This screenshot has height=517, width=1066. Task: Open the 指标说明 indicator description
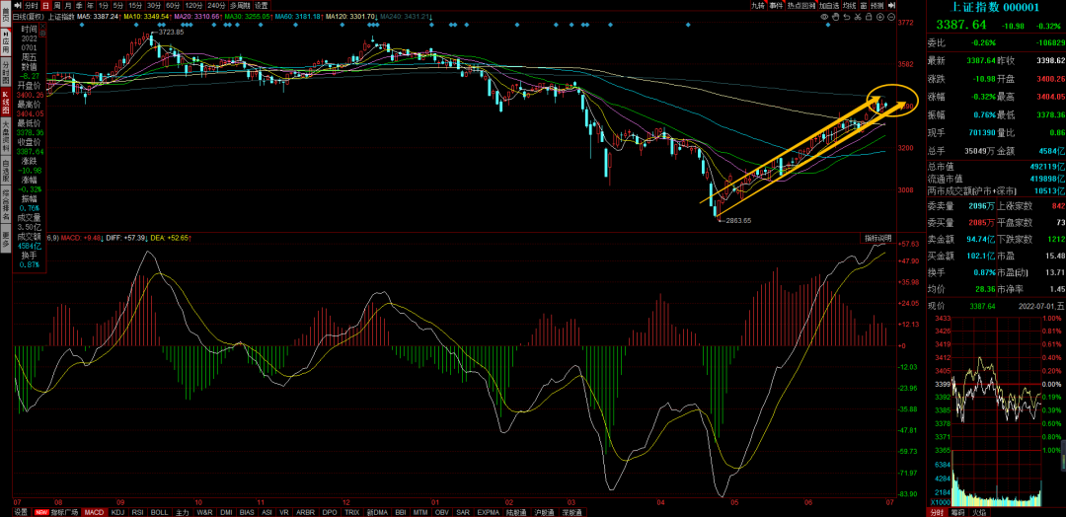(x=876, y=238)
